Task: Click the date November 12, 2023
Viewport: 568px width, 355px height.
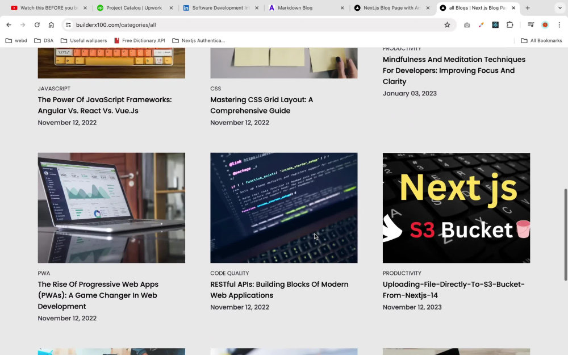Action: click(x=412, y=307)
